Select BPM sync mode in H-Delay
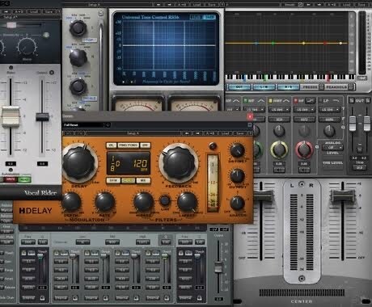The image size is (372, 307). pos(113,180)
